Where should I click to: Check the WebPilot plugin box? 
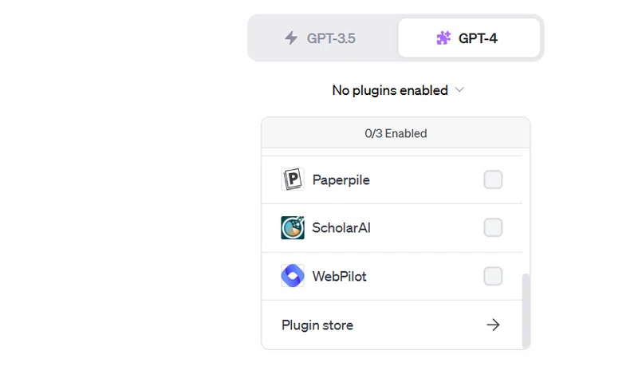tap(493, 276)
